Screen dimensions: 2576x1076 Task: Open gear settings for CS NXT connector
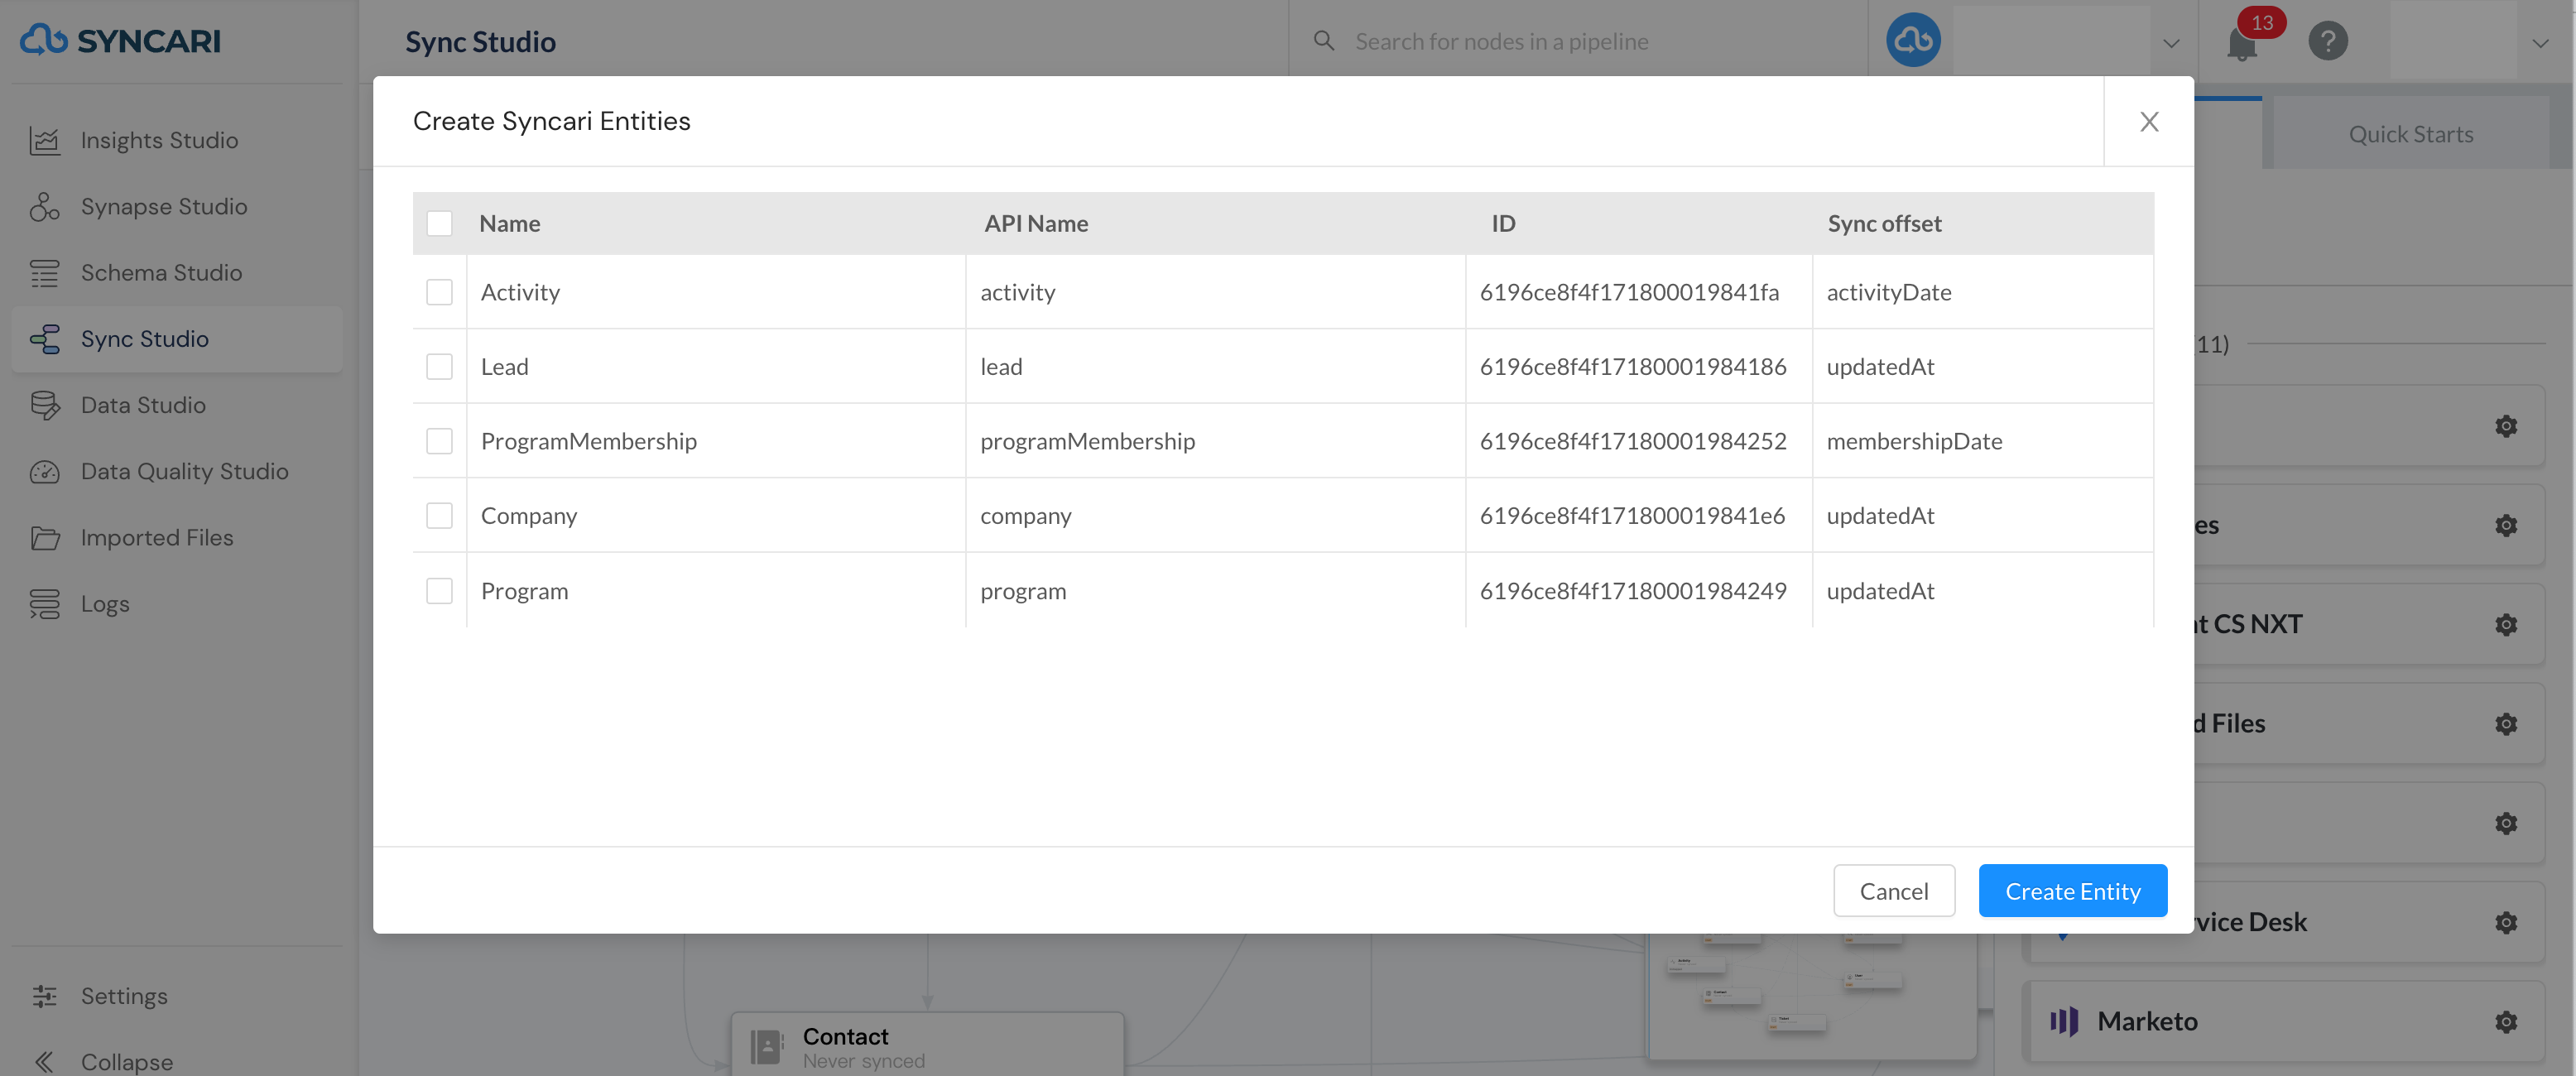[x=2506, y=625]
